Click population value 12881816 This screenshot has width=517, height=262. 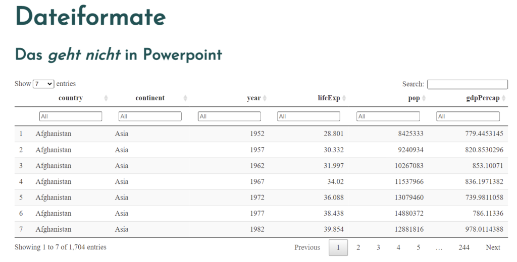409,229
